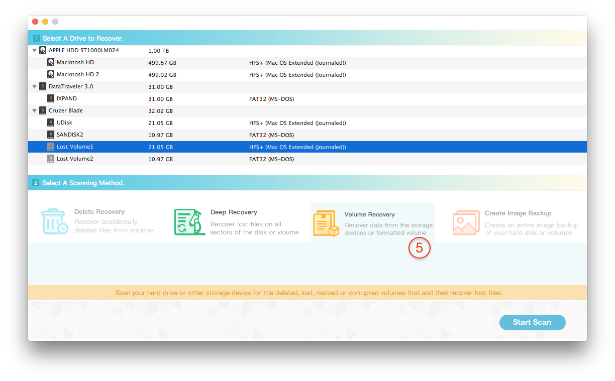The width and height of the screenshot is (615, 381).
Task: Select the APPLE HDD ST1000LM024 drive name
Action: click(x=83, y=50)
